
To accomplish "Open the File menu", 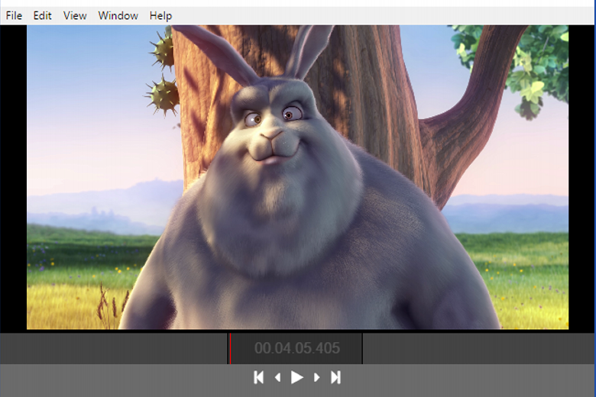I will pos(14,15).
